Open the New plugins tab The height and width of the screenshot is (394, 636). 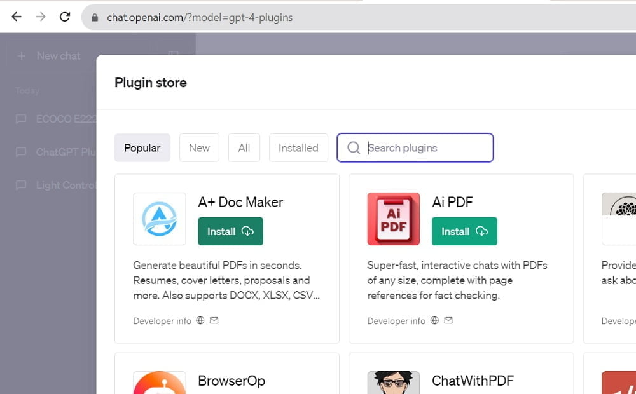click(199, 147)
